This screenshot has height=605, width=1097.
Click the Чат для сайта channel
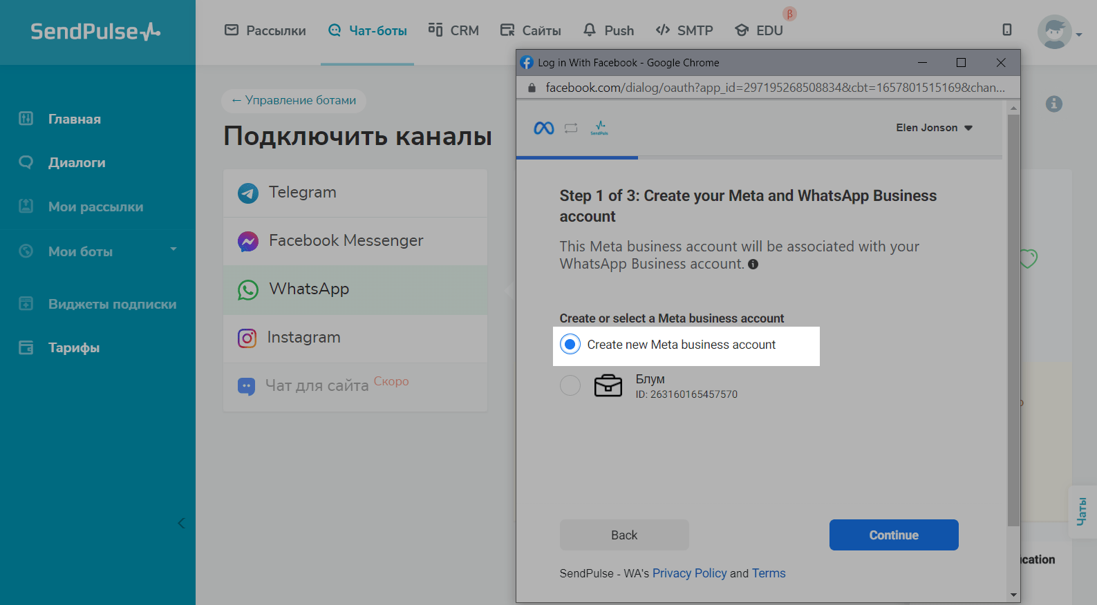coord(355,386)
